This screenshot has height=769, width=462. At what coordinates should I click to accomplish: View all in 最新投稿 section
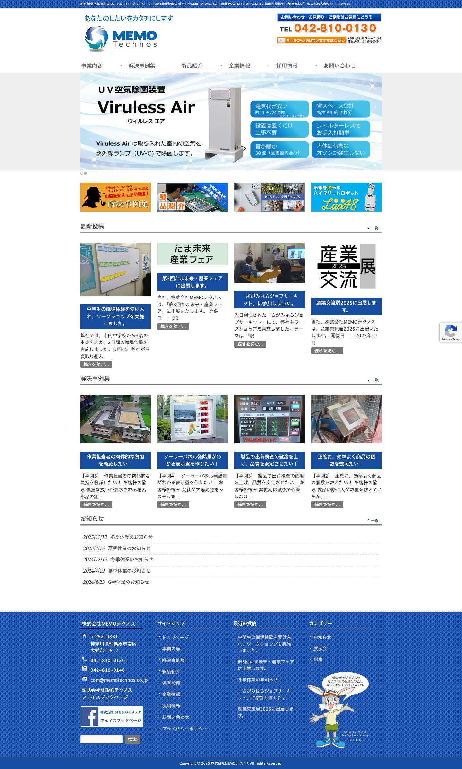point(374,228)
